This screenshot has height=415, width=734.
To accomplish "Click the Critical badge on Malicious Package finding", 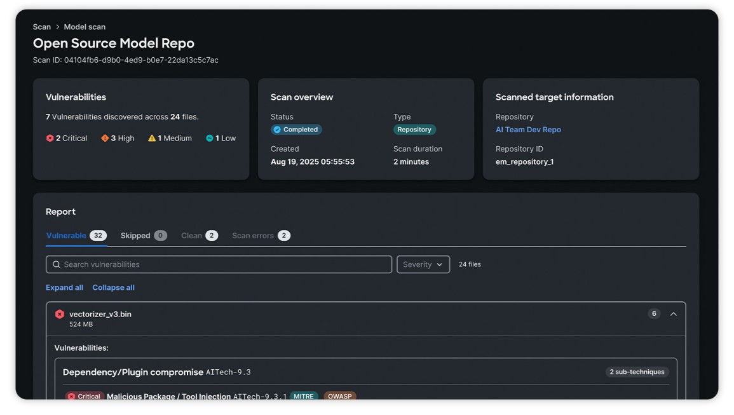I will click(85, 396).
